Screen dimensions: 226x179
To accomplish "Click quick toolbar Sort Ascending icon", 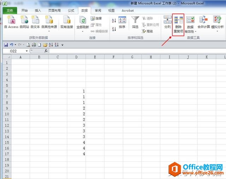I will 51,45.
